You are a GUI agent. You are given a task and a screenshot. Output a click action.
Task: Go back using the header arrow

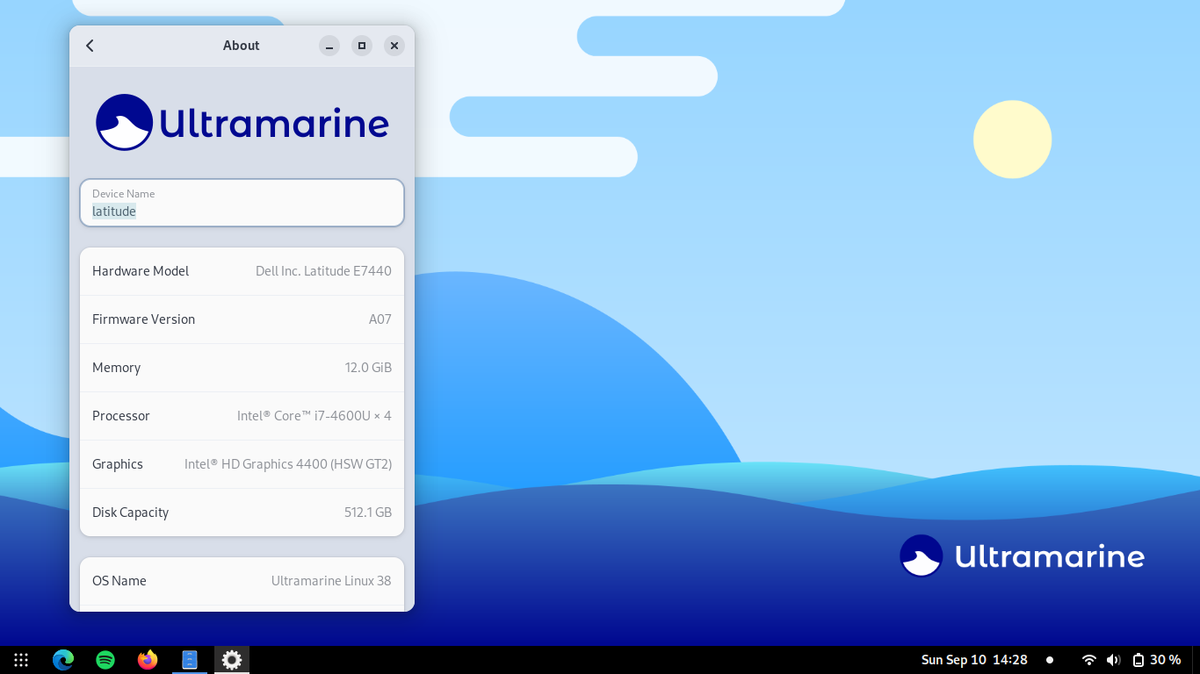pos(90,46)
